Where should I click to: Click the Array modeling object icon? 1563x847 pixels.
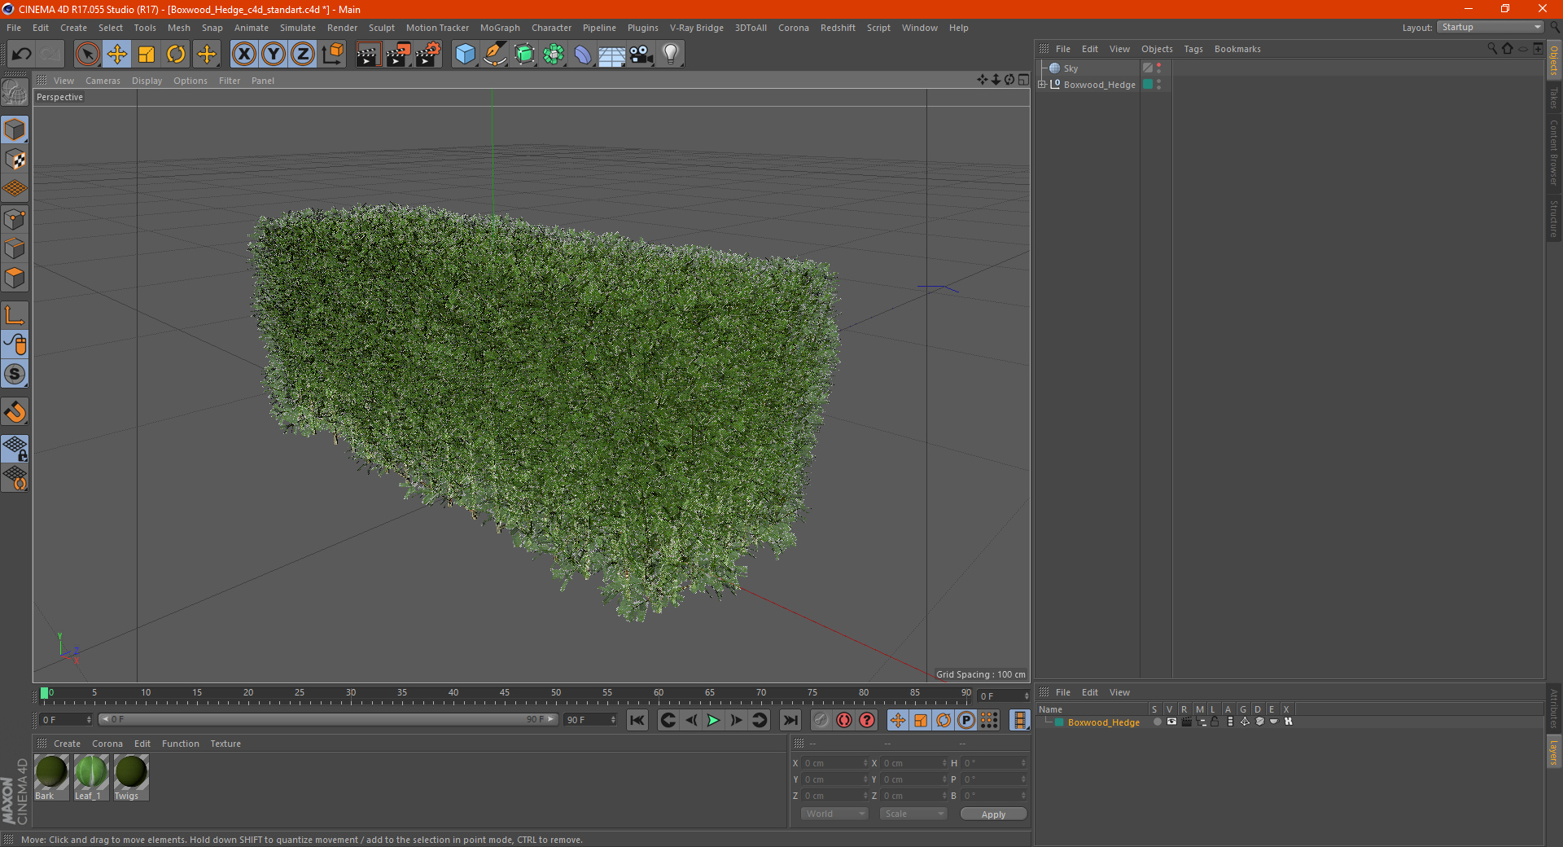[554, 55]
